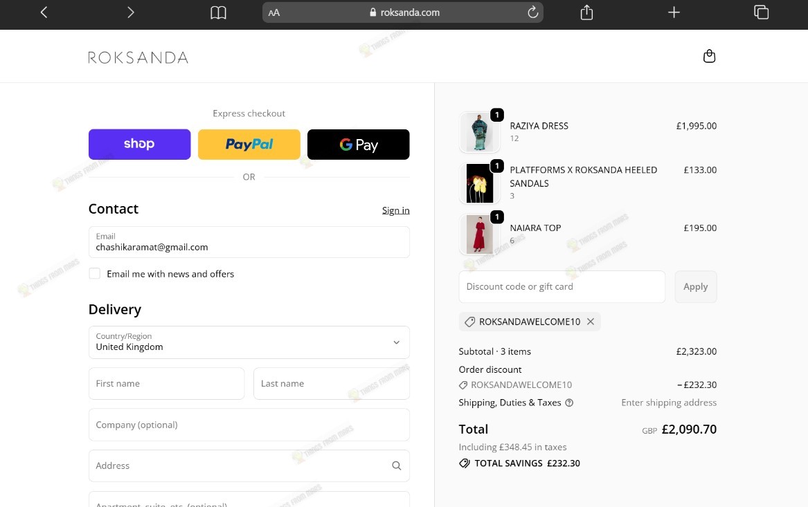Expand the Country/Region dropdown
This screenshot has width=808, height=507.
tap(249, 342)
